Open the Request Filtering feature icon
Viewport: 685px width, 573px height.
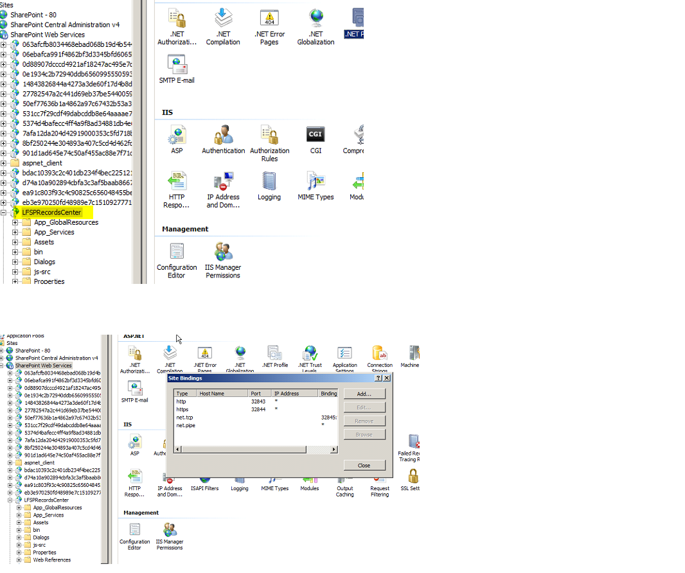click(x=380, y=488)
